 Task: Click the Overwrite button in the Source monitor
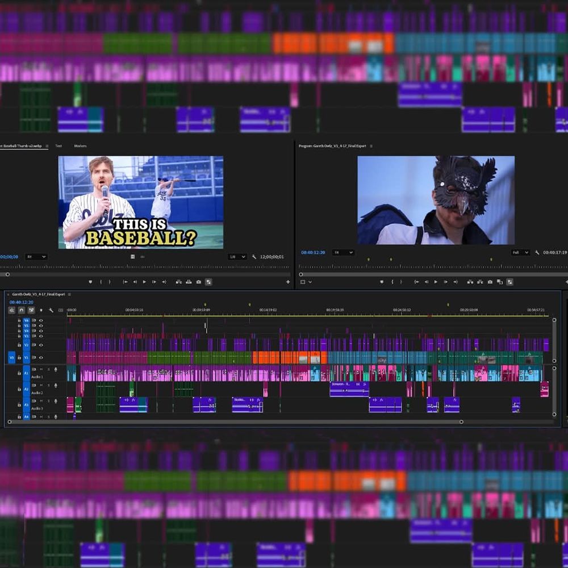pos(189,282)
